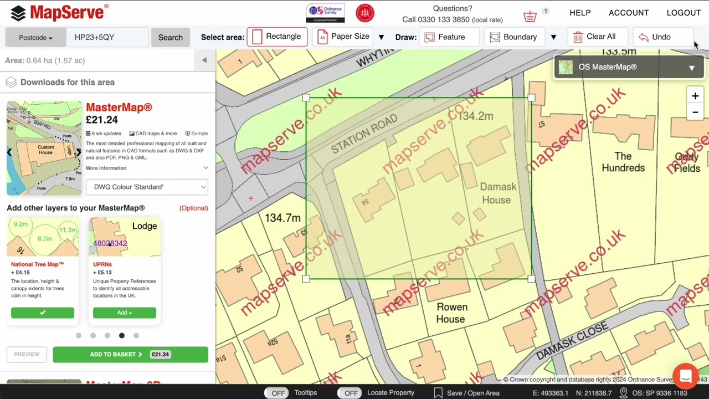Expand the Paper Size options arrow
Screen dimensions: 709x399
[x=381, y=37]
